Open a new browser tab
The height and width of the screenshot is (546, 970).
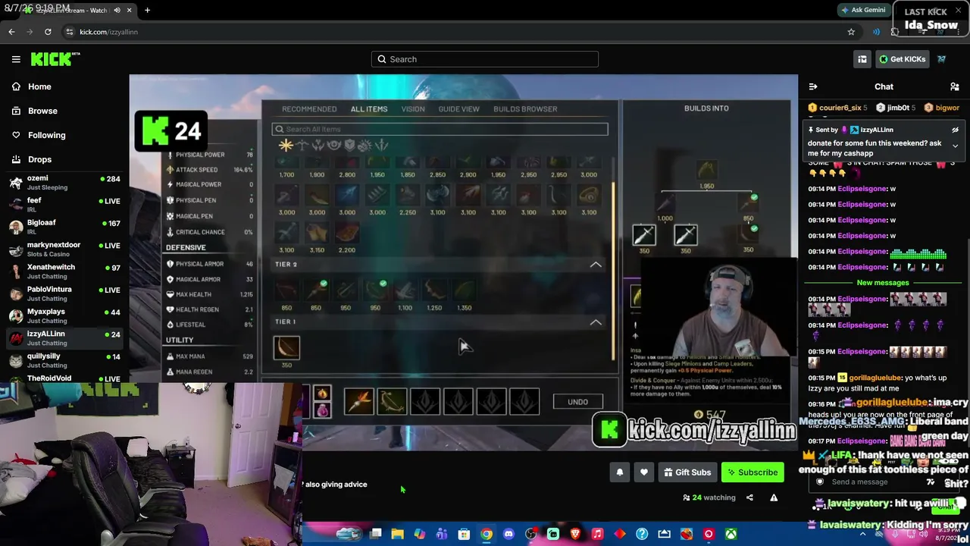[147, 11]
